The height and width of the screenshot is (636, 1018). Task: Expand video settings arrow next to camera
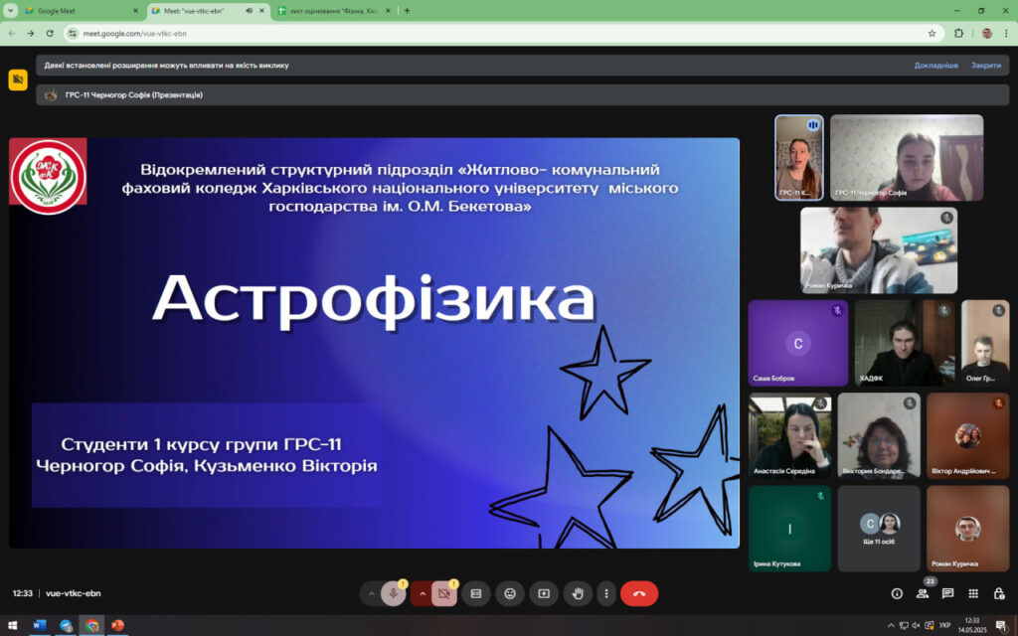(422, 593)
